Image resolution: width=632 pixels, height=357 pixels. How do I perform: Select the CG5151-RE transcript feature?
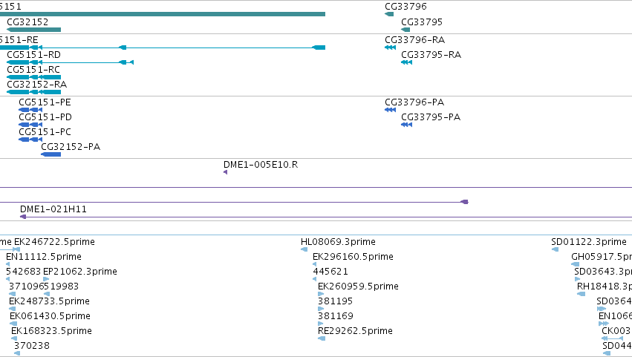coord(163,48)
